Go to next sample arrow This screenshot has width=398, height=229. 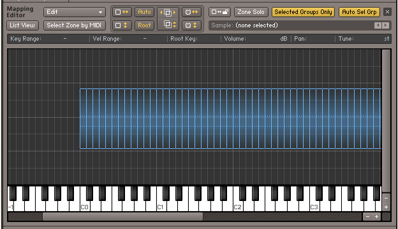(x=385, y=25)
